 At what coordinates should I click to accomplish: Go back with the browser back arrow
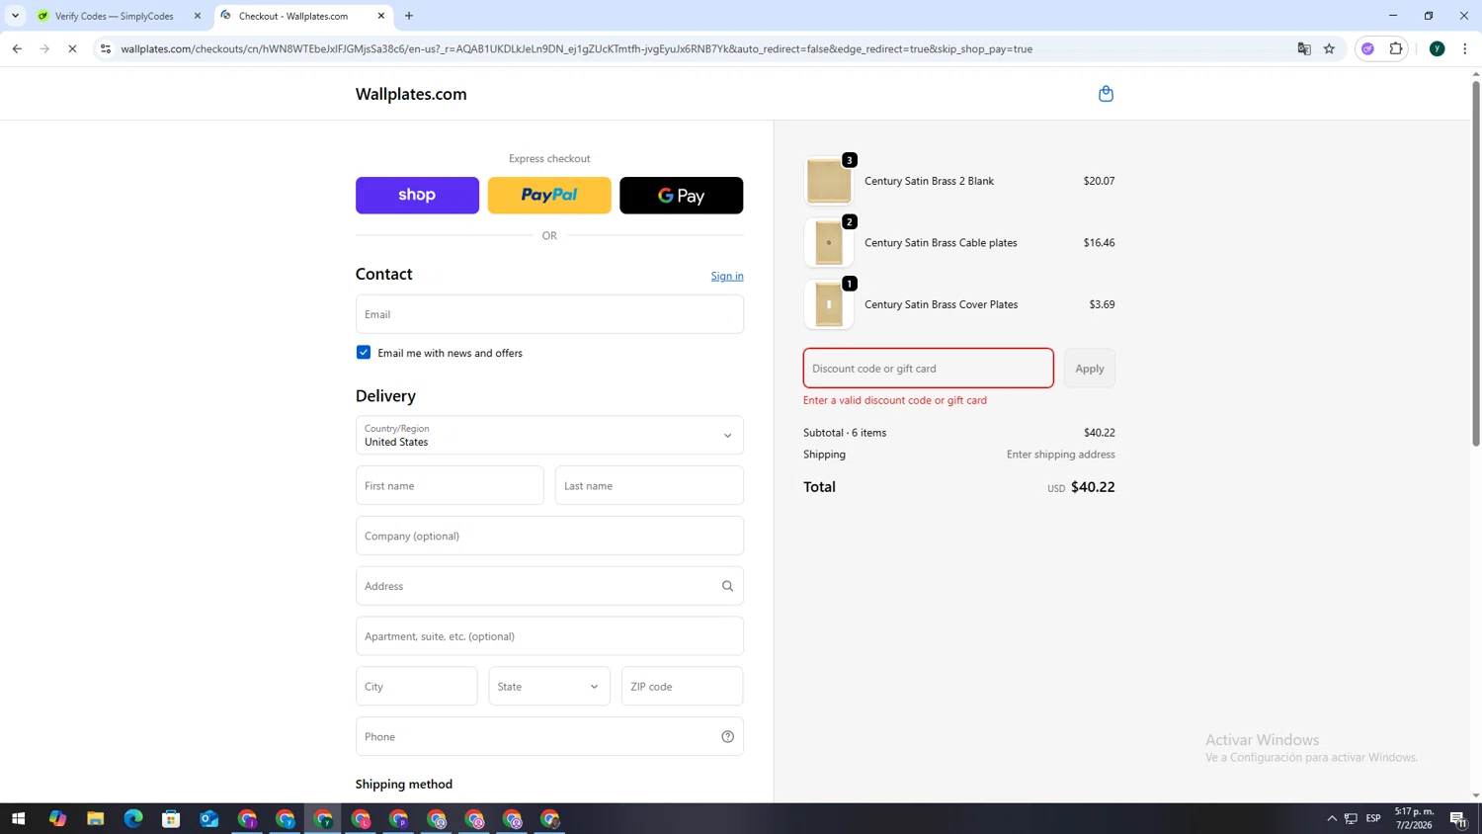tap(17, 48)
